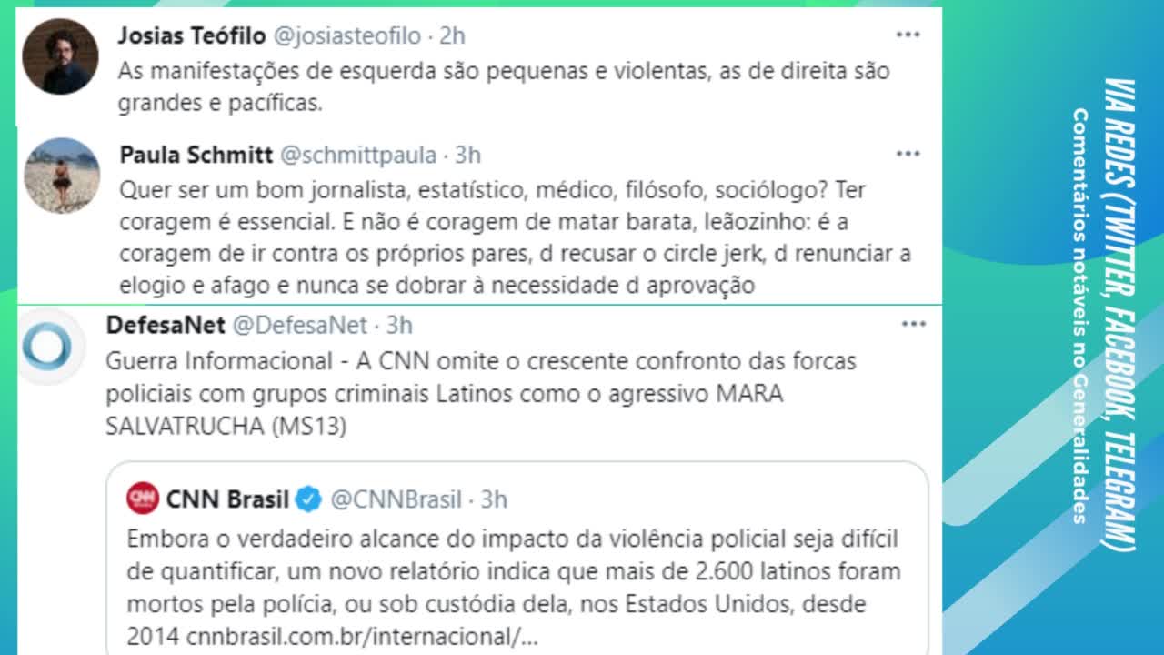Open the DefesaNet display name

point(164,325)
